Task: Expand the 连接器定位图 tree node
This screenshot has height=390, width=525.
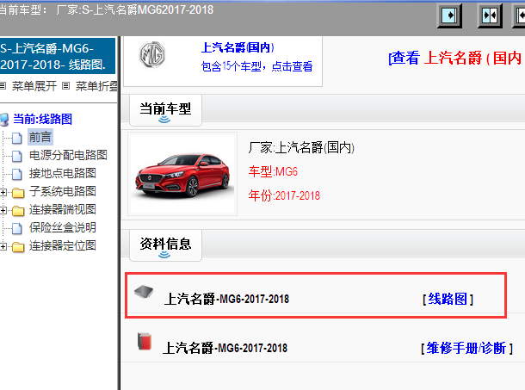Action: coord(3,246)
